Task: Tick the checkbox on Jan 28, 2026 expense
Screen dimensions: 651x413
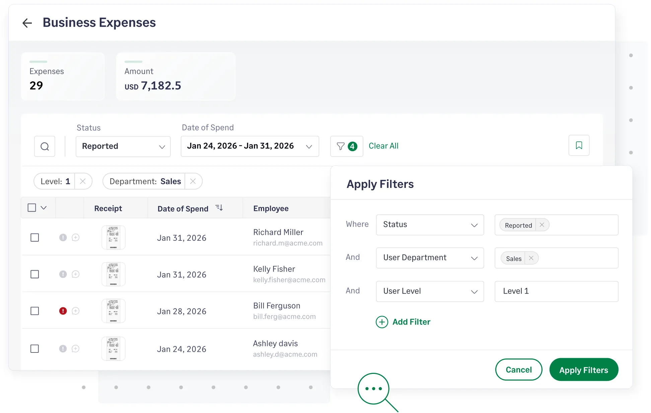Action: coord(35,311)
